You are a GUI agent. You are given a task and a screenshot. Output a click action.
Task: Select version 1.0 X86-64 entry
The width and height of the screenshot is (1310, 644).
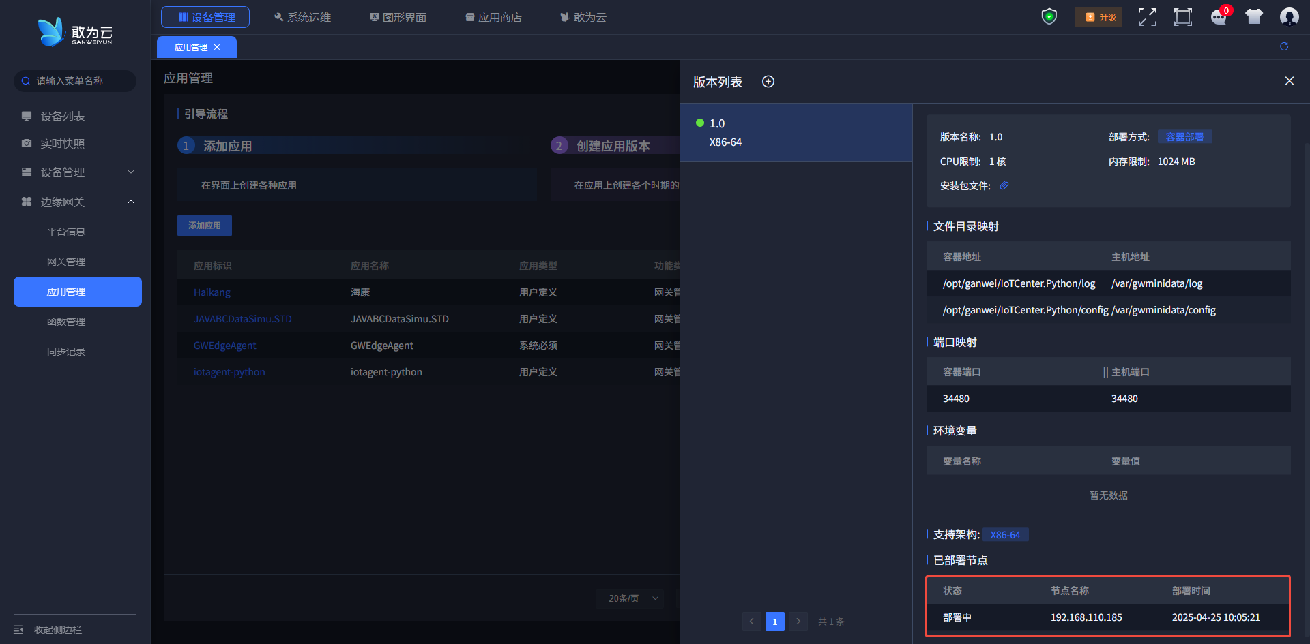click(796, 132)
